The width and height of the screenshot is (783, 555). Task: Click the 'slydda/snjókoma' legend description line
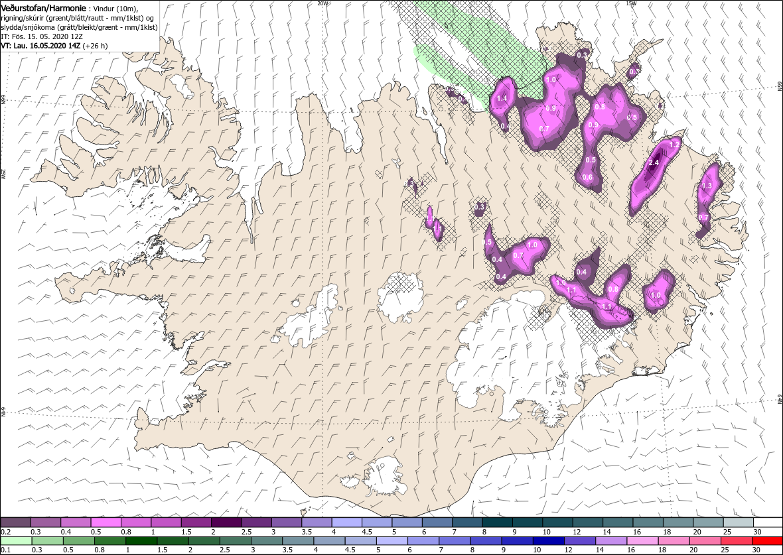click(80, 27)
